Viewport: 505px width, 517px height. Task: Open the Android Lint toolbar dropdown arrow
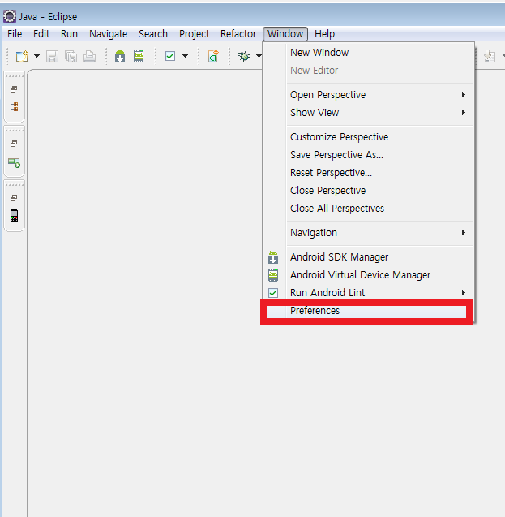pyautogui.click(x=186, y=56)
